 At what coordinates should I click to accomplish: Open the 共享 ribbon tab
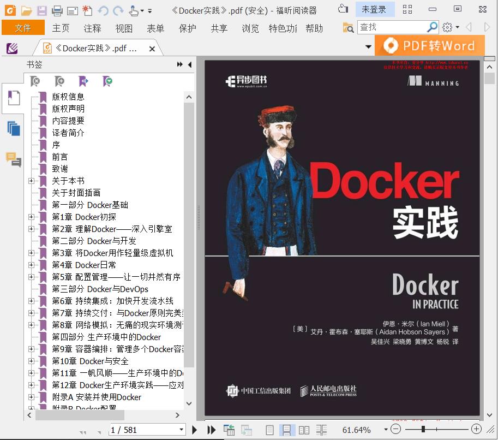coord(219,28)
